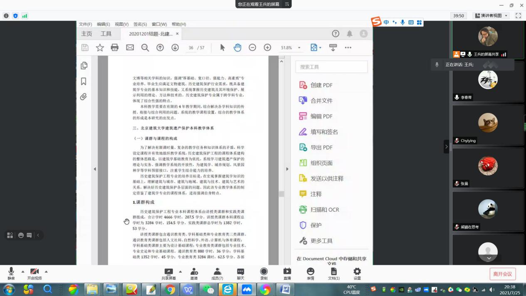This screenshot has width=526, height=296.
Task: Expand audio options arrow beside 静音
Action: [22, 272]
